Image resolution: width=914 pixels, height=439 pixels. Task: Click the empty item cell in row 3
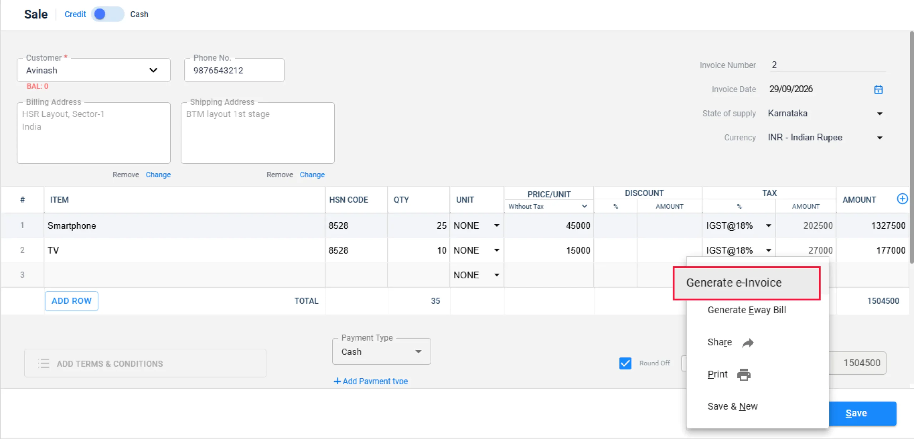tap(184, 275)
